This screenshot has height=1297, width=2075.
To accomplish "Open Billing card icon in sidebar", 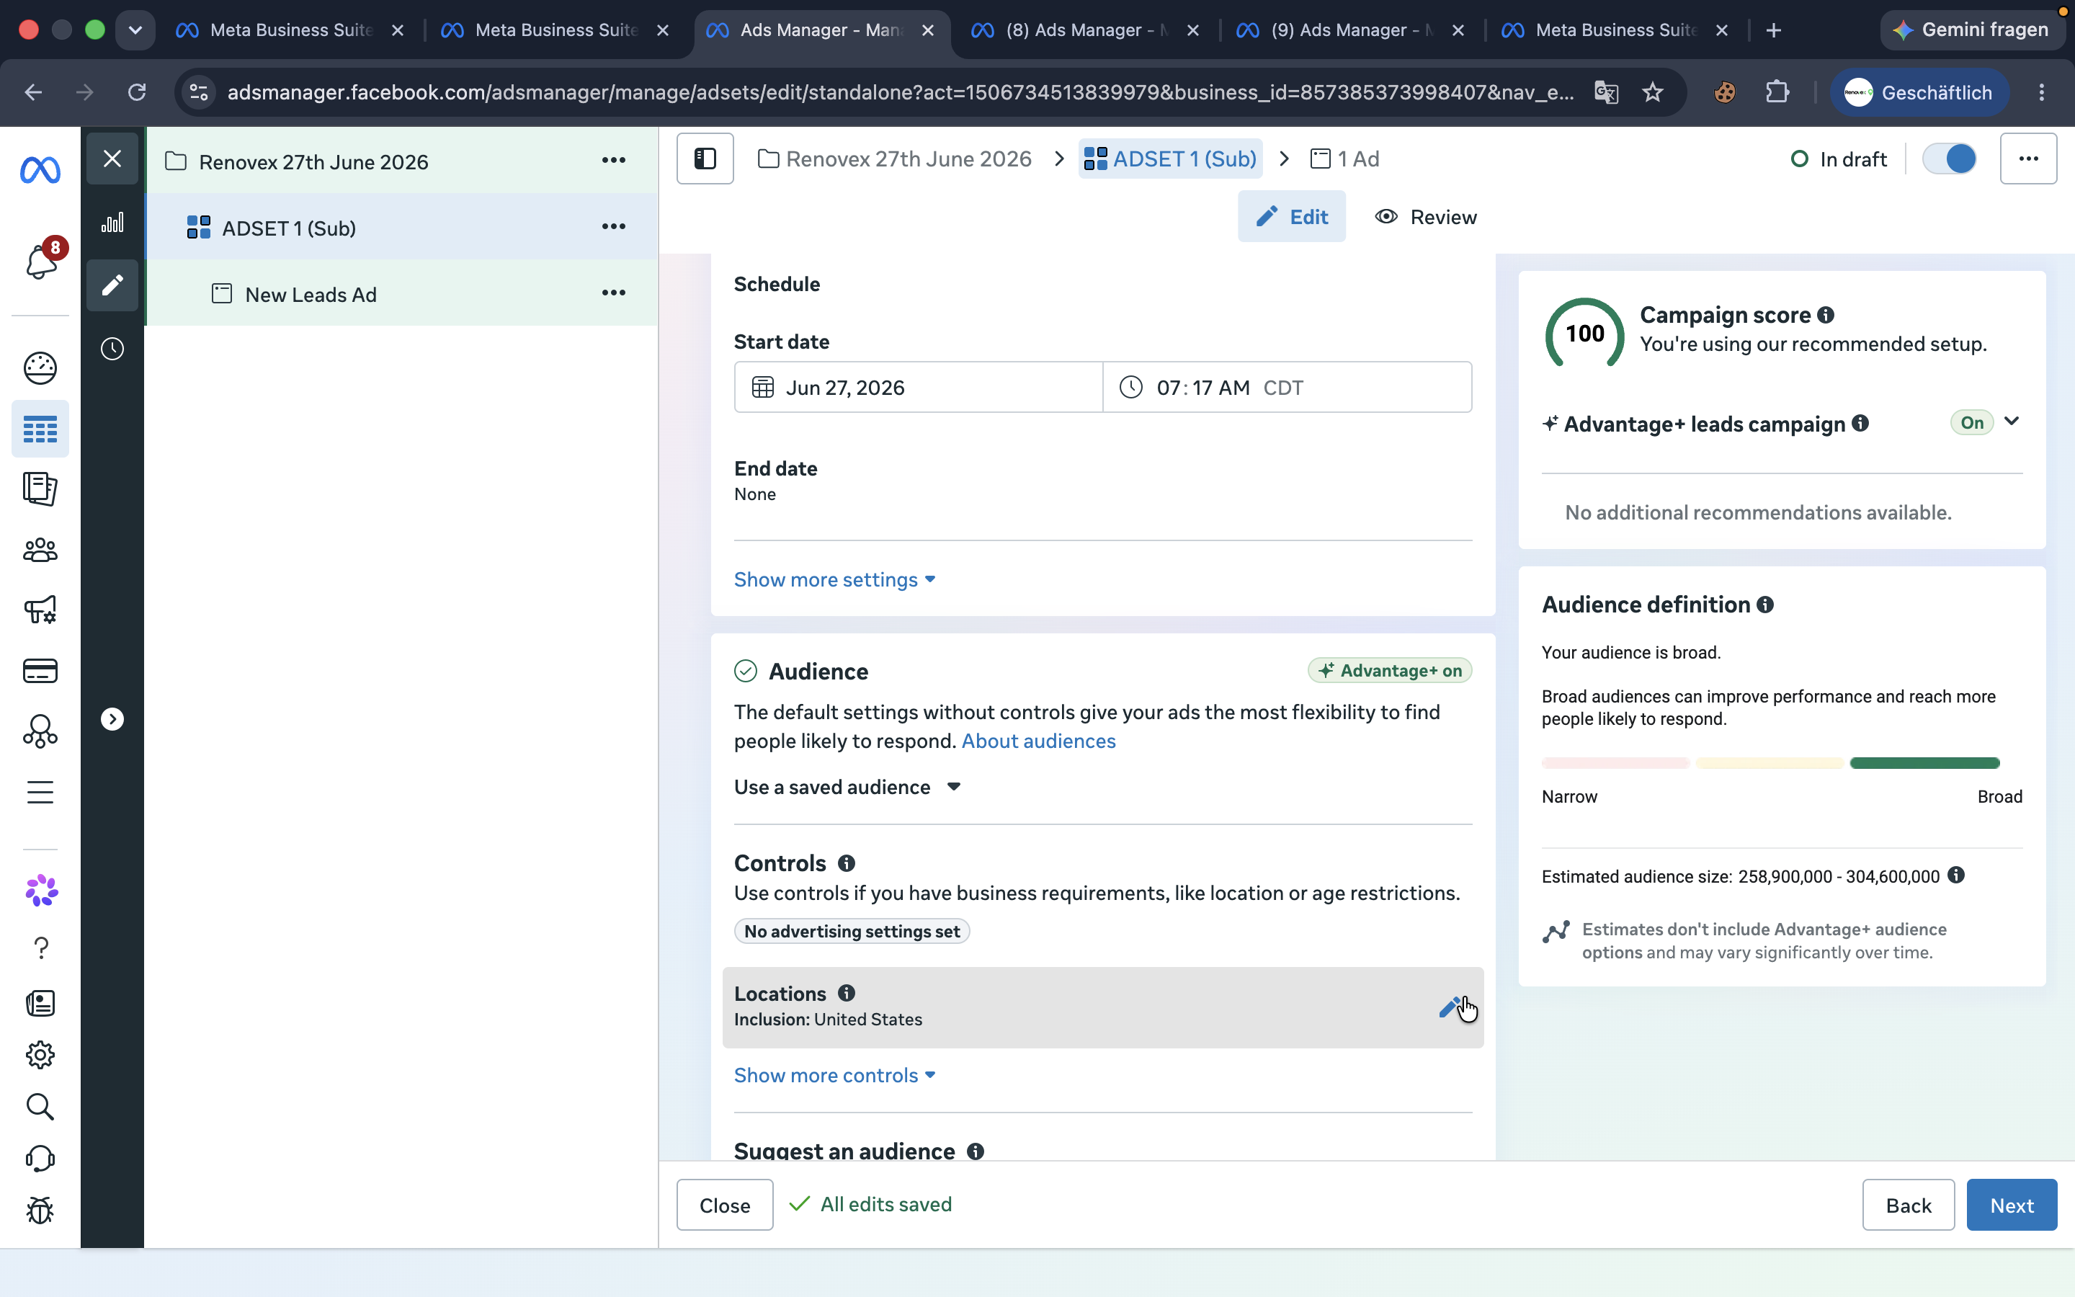I will pyautogui.click(x=40, y=670).
